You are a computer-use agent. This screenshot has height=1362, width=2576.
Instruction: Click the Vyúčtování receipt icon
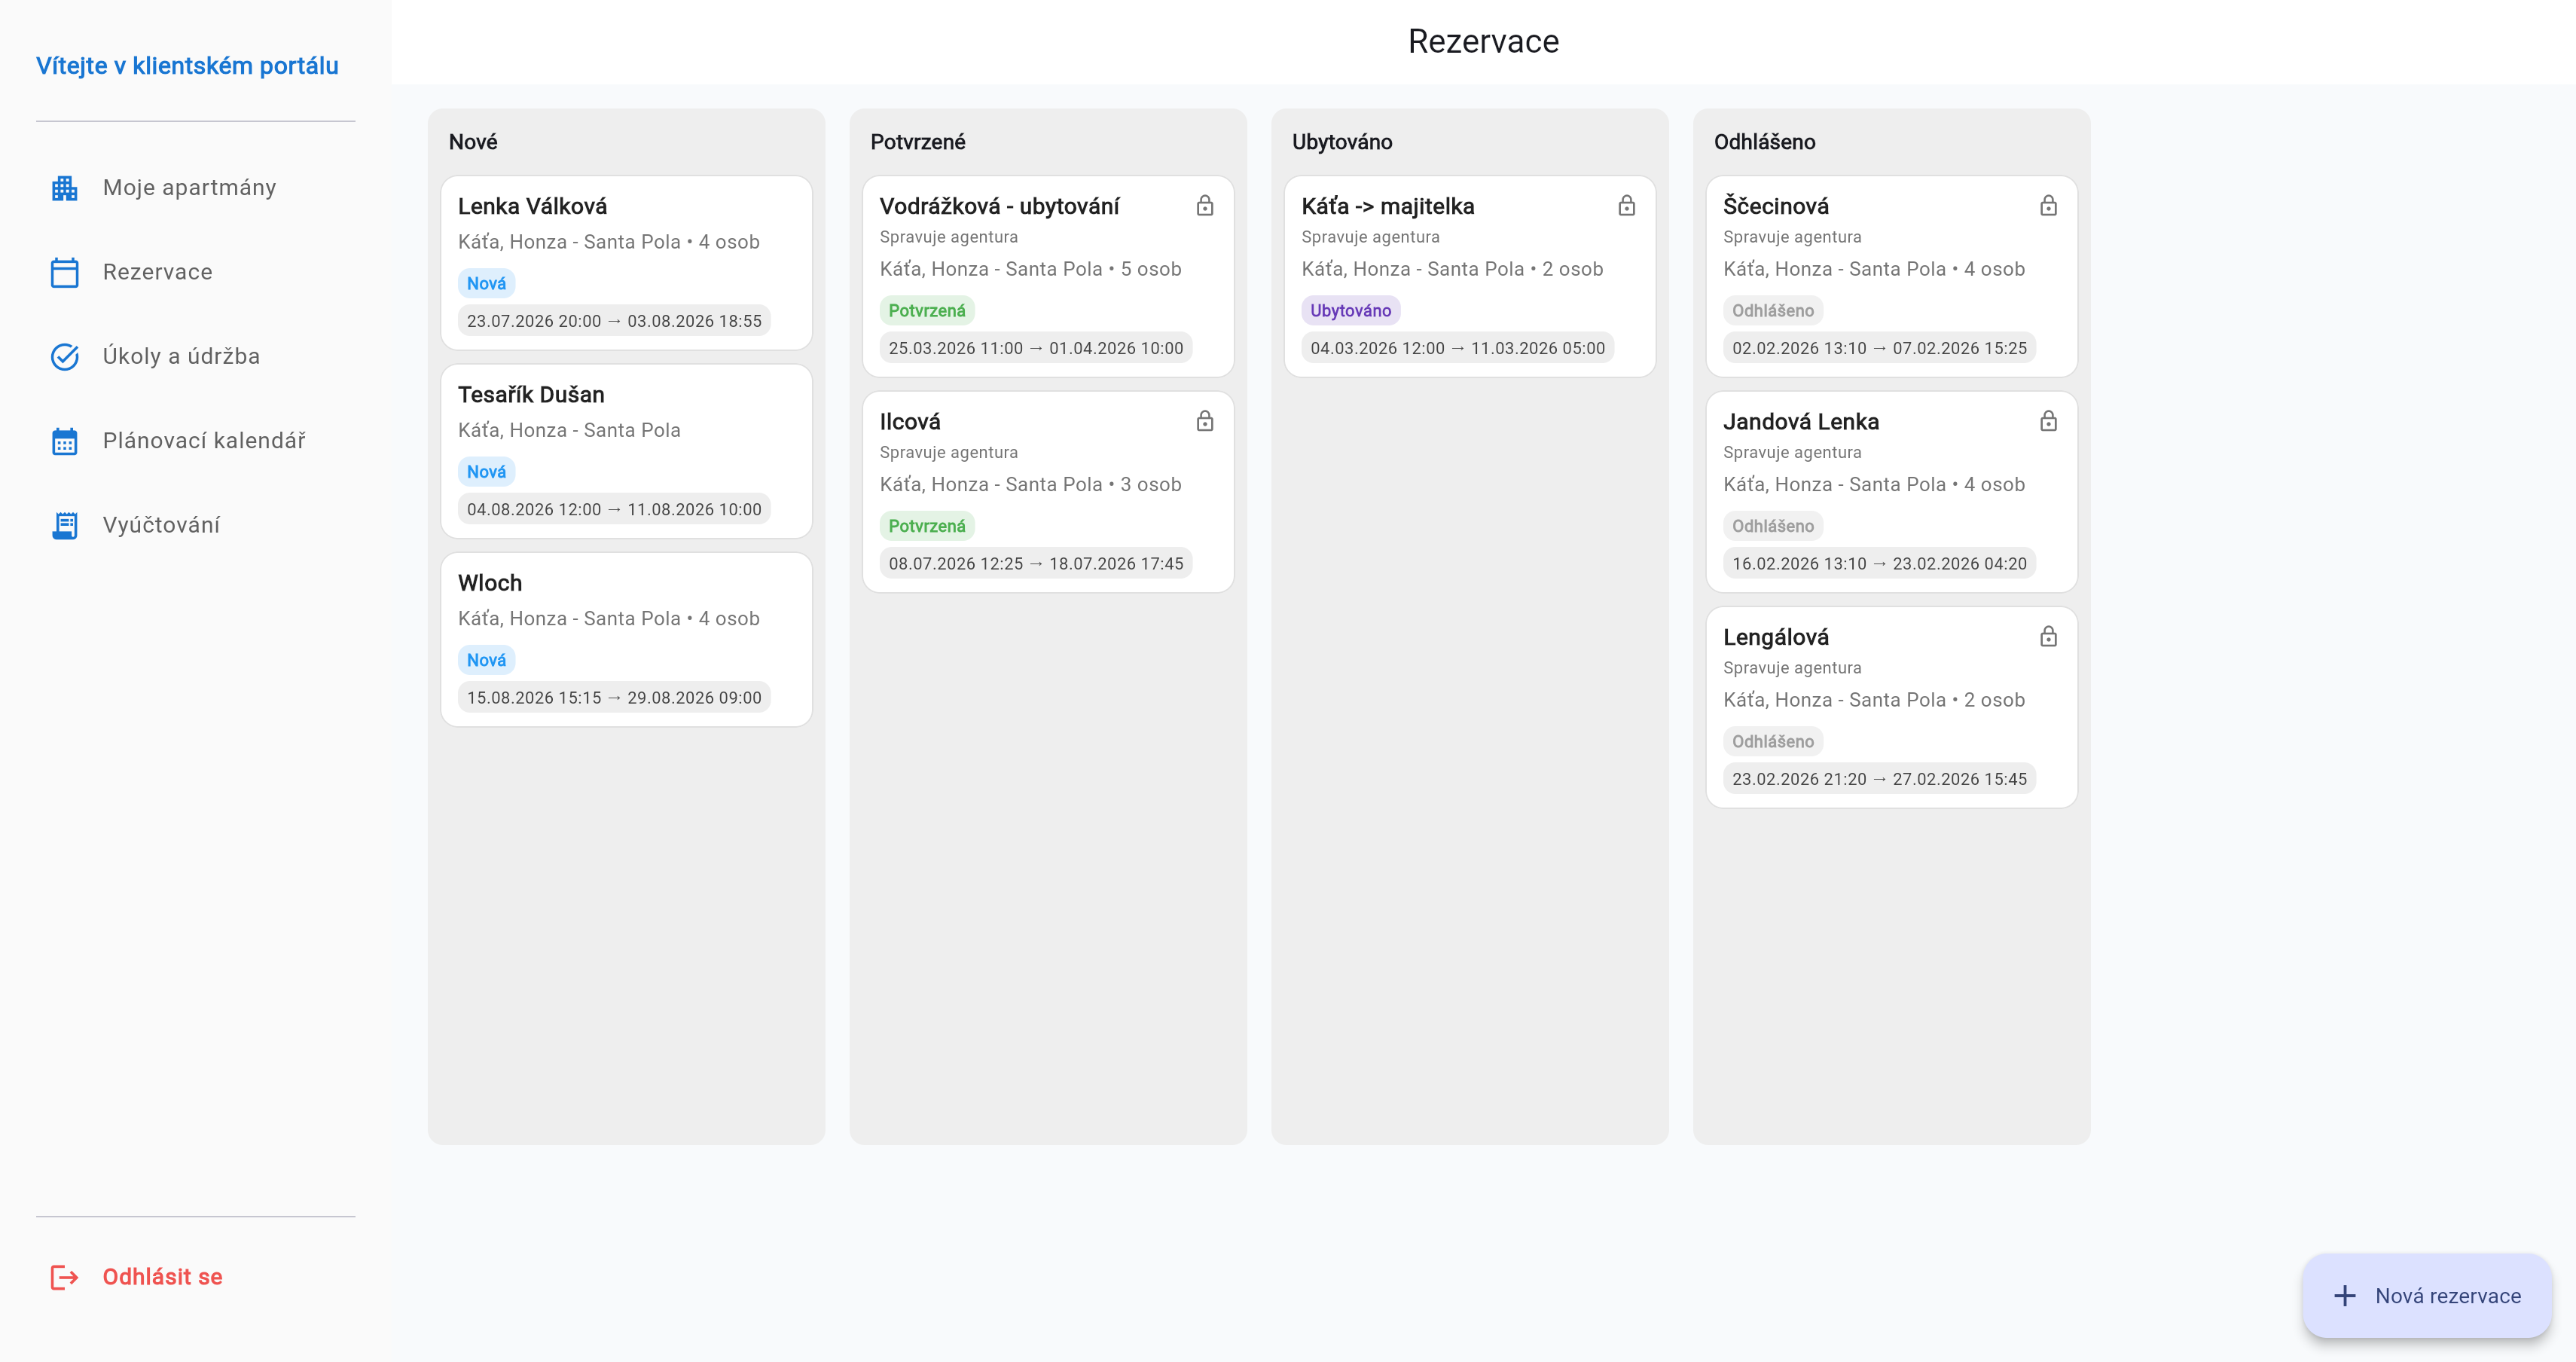[64, 525]
